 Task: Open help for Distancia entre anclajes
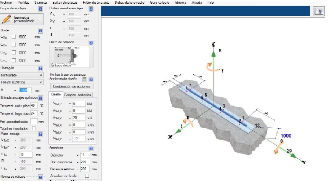(x=91, y=8)
